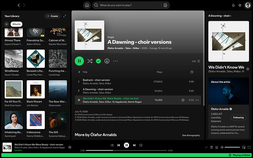Add current song to Liked via player bar plus
The width and height of the screenshot is (253, 158).
[x=70, y=147]
